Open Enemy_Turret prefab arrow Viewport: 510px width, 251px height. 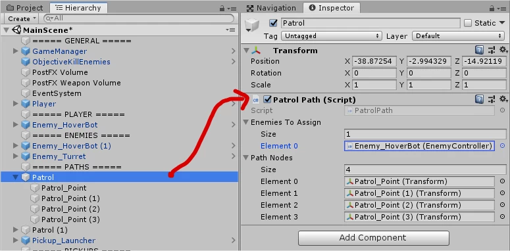pyautogui.click(x=233, y=156)
